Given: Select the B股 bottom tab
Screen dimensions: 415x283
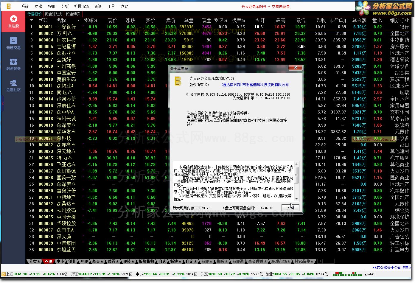Looking at the screenshot, I should pos(84,261).
